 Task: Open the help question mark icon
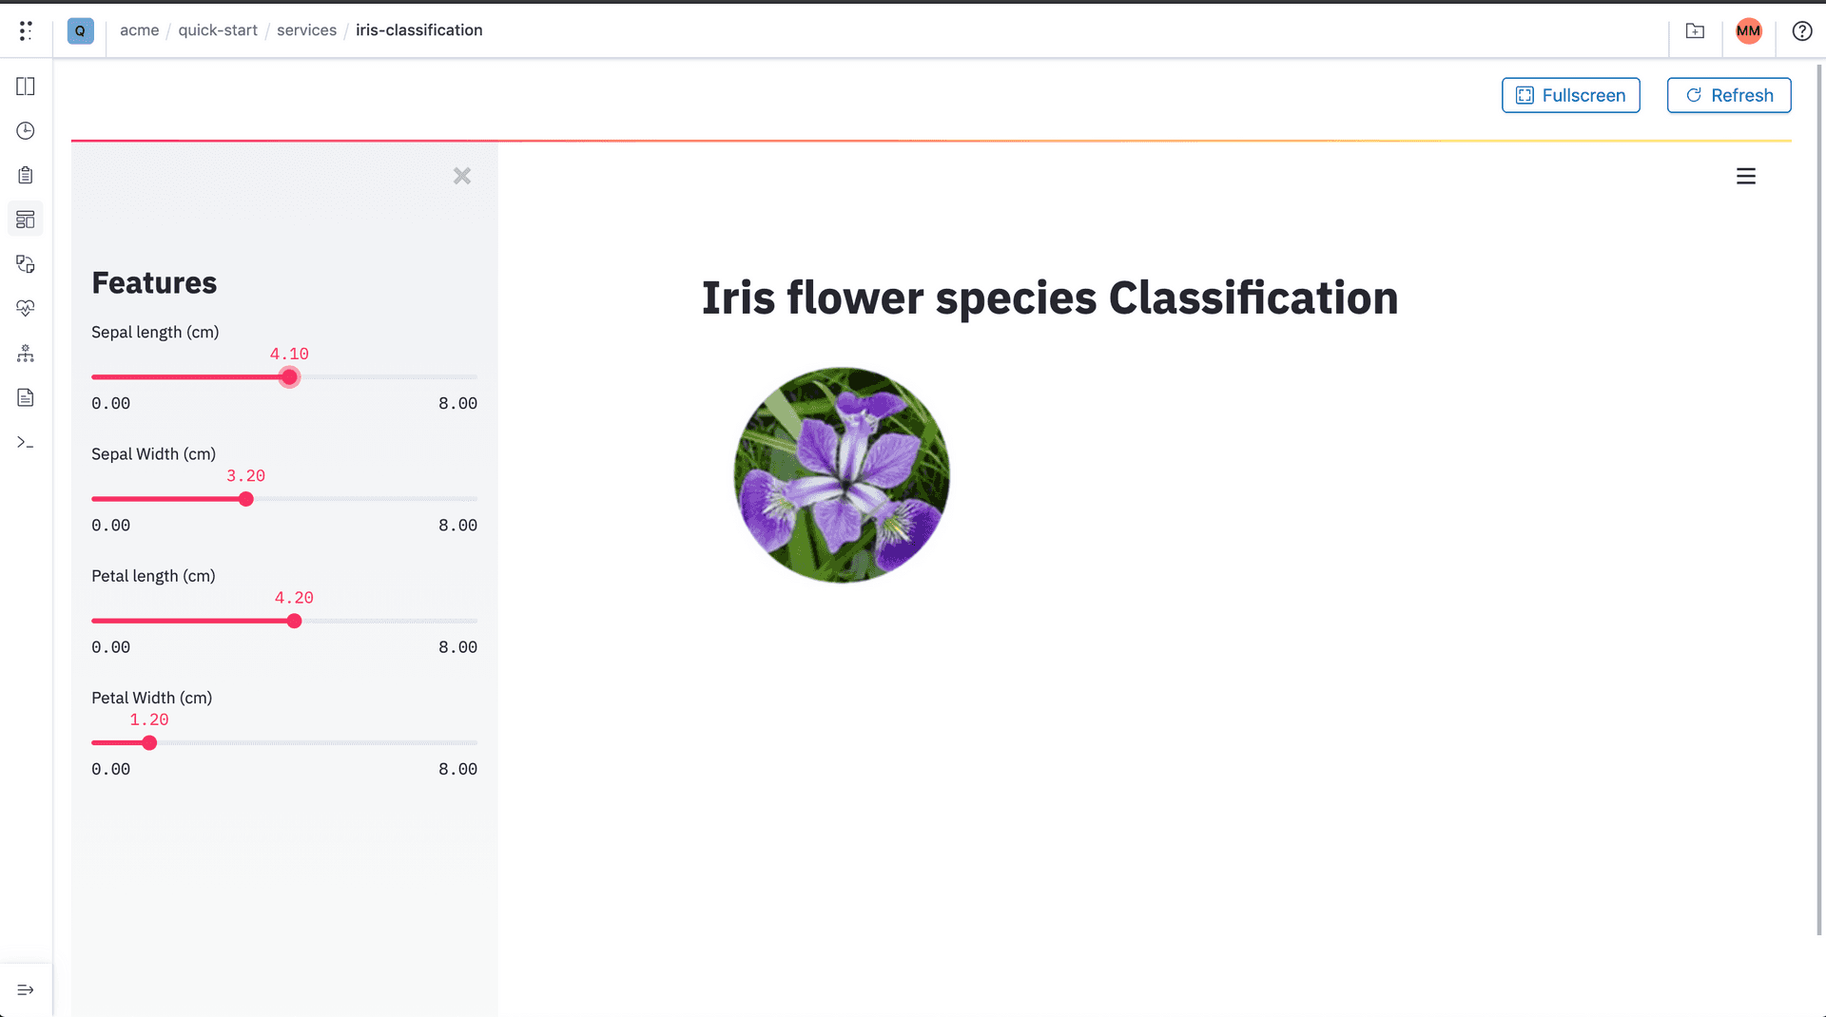[x=1802, y=30]
